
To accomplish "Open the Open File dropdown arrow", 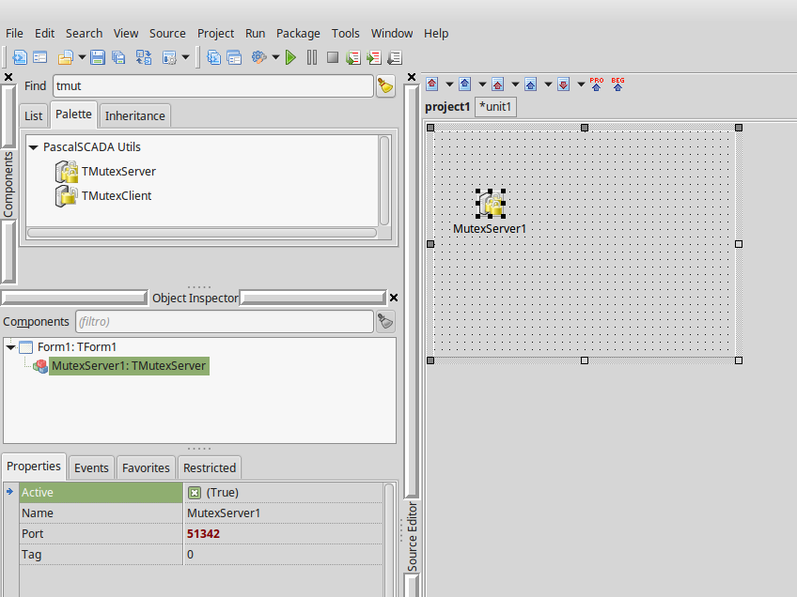I will click(83, 57).
